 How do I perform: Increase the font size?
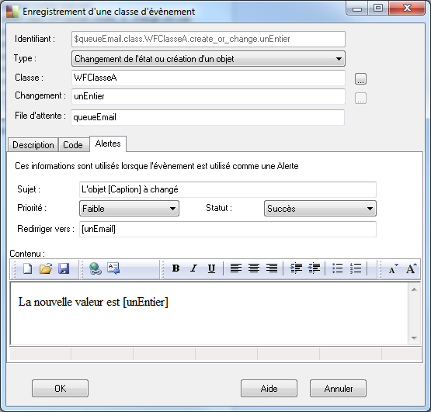point(412,268)
